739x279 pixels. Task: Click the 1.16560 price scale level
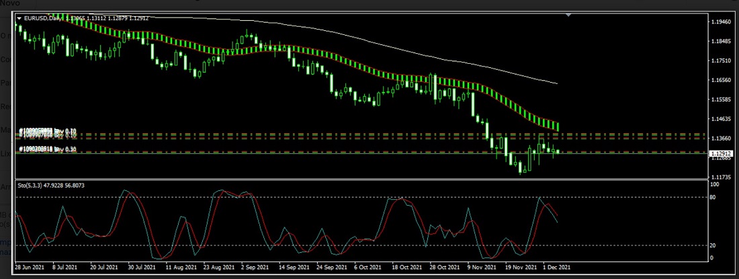[722, 80]
